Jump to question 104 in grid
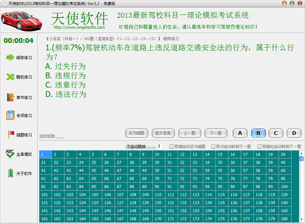This screenshot has height=223, width=305. coord(83,195)
